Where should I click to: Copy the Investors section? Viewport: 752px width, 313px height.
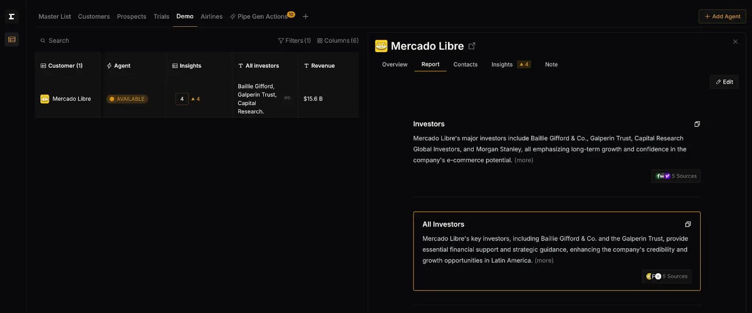(697, 124)
